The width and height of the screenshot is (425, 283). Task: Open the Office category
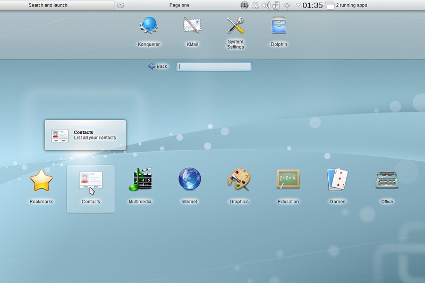(x=387, y=186)
